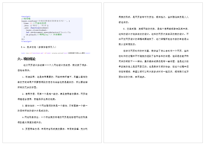Click the line starting '这次网页设计实战篇'

click(x=55, y=65)
